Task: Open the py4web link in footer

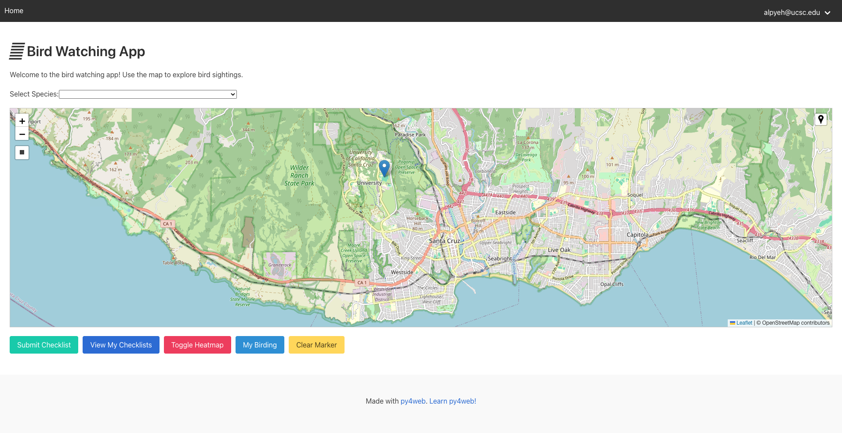Action: (413, 401)
